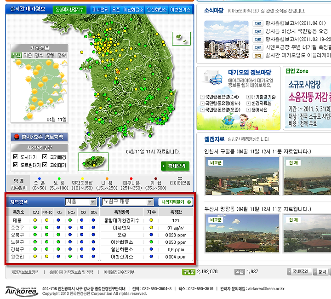
Task: Click the 자료 badge beside 황사종합보고서(2011.04.01)
Action: click(258, 23)
